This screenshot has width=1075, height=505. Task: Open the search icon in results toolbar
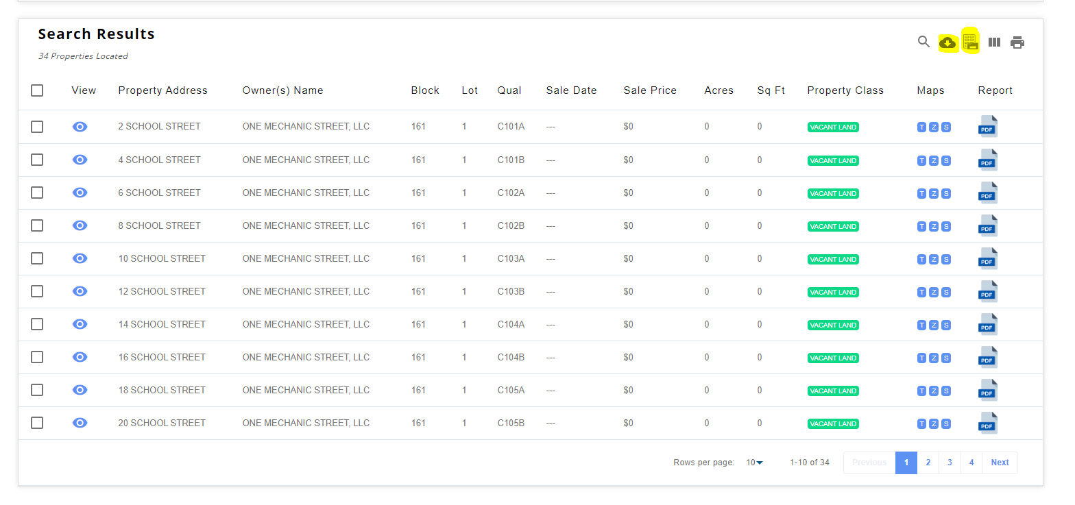[923, 42]
